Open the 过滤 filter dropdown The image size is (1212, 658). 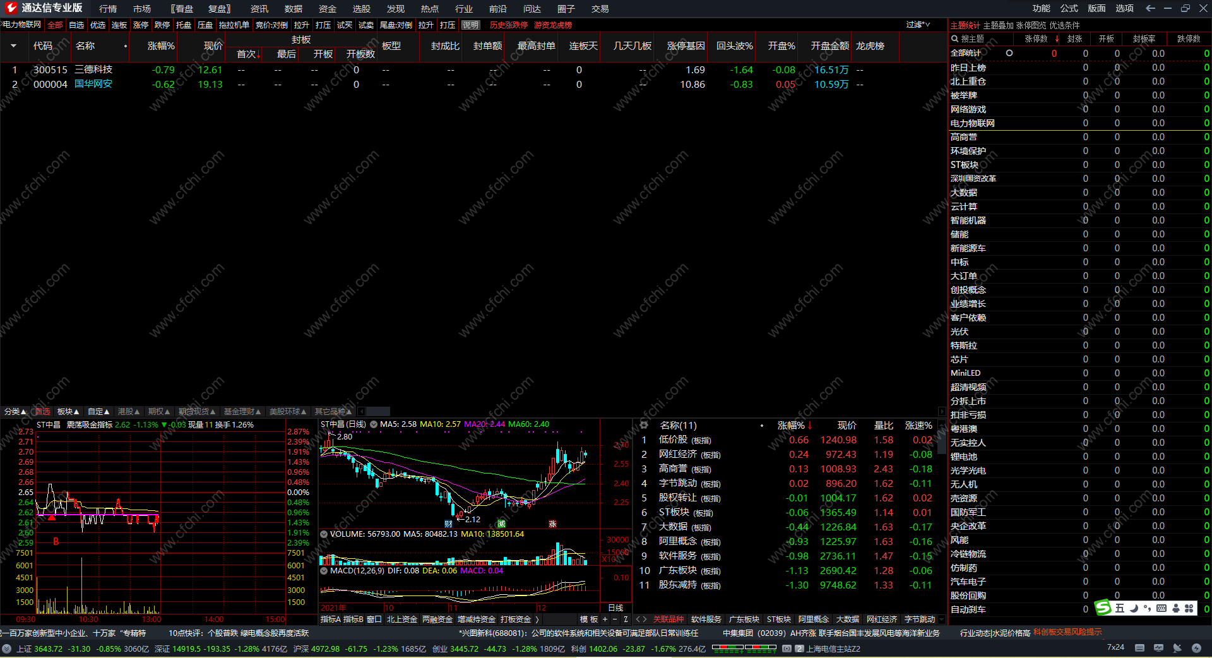918,25
